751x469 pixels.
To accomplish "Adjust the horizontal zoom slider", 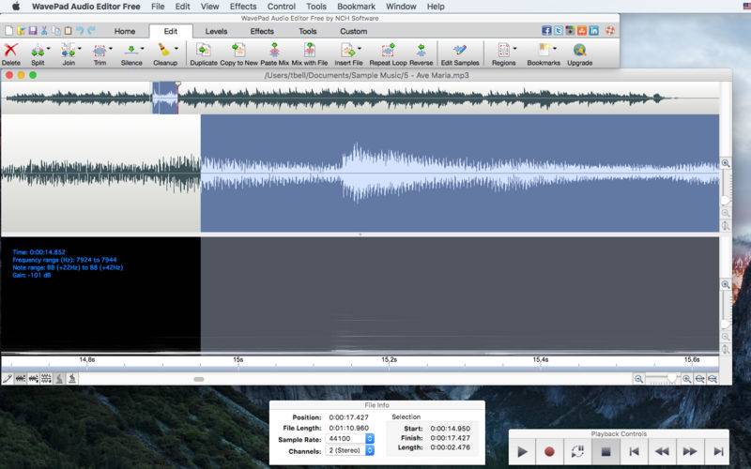I will pos(672,379).
